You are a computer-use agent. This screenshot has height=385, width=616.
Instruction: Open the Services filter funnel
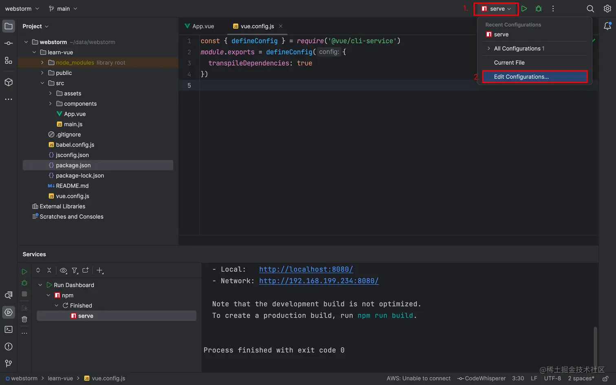pyautogui.click(x=75, y=270)
